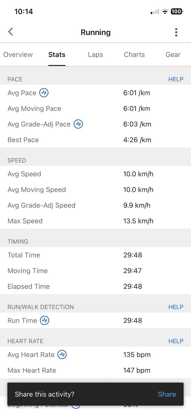
Task: Tap the chart icon beside Avg Heart Rate
Action: pos(62,354)
